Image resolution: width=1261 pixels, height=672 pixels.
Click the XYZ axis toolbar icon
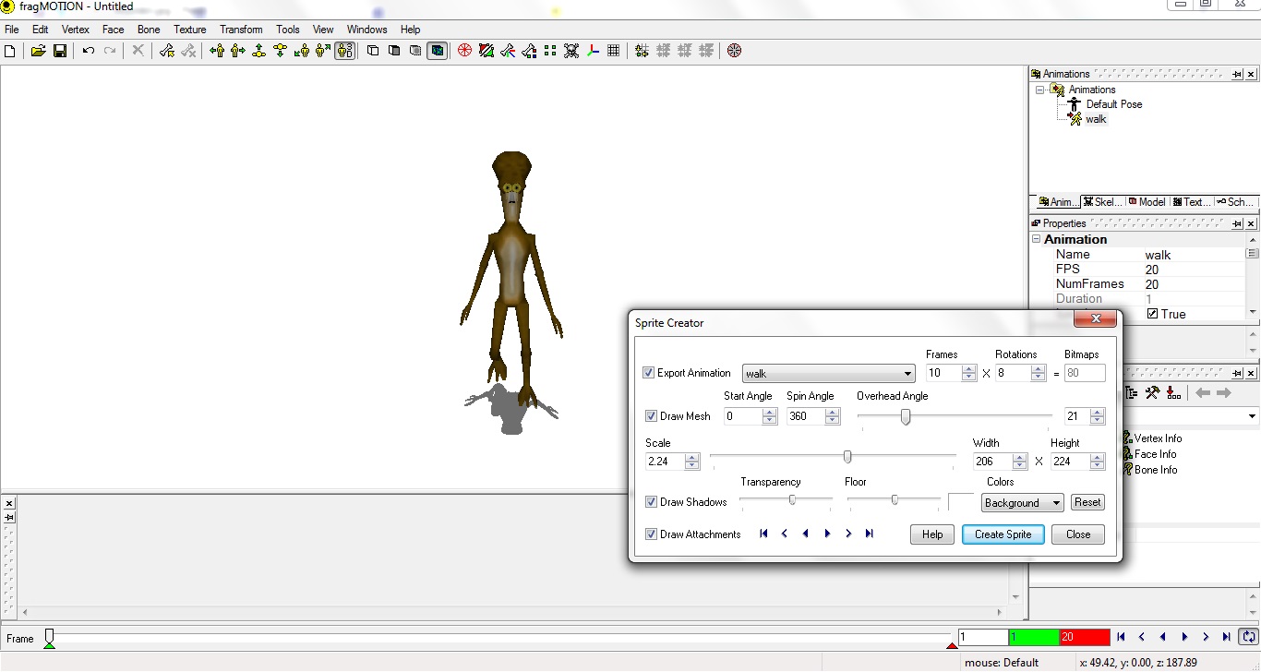click(593, 51)
